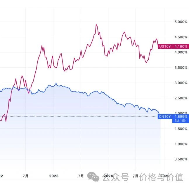Click the 2.500% price axis label

tap(180, 98)
